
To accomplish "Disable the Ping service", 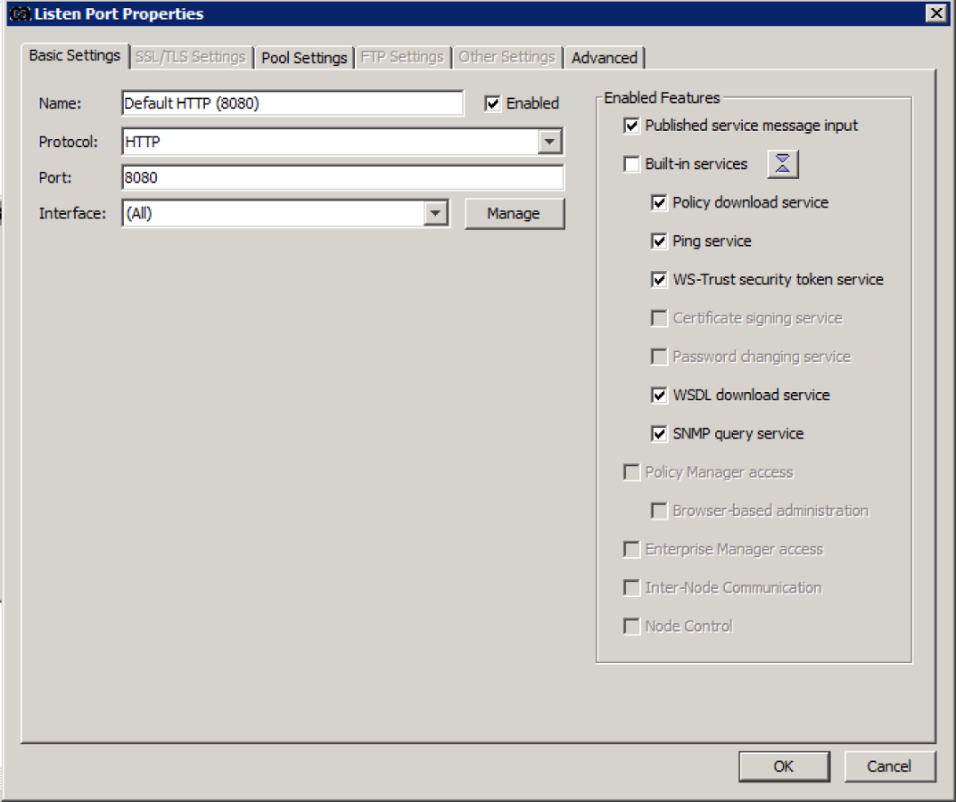I will tap(659, 241).
